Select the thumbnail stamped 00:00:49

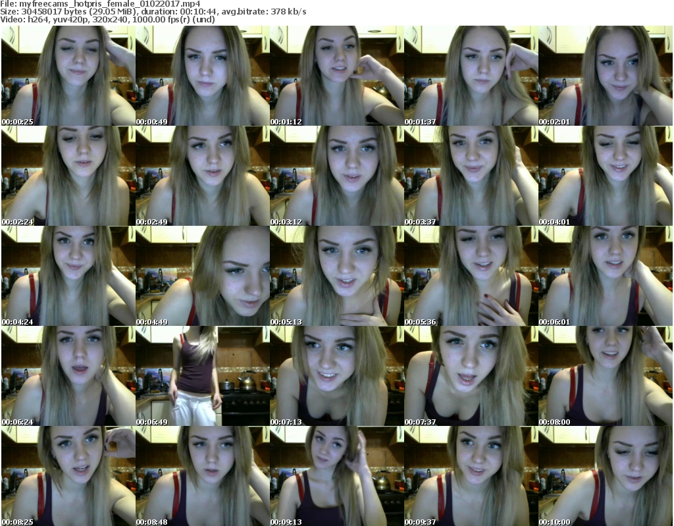pos(203,76)
